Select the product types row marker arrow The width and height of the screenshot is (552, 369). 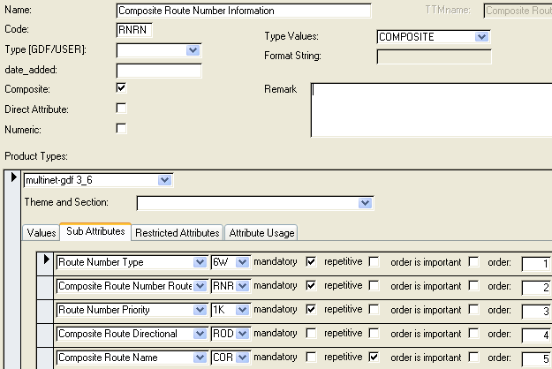pyautogui.click(x=13, y=177)
